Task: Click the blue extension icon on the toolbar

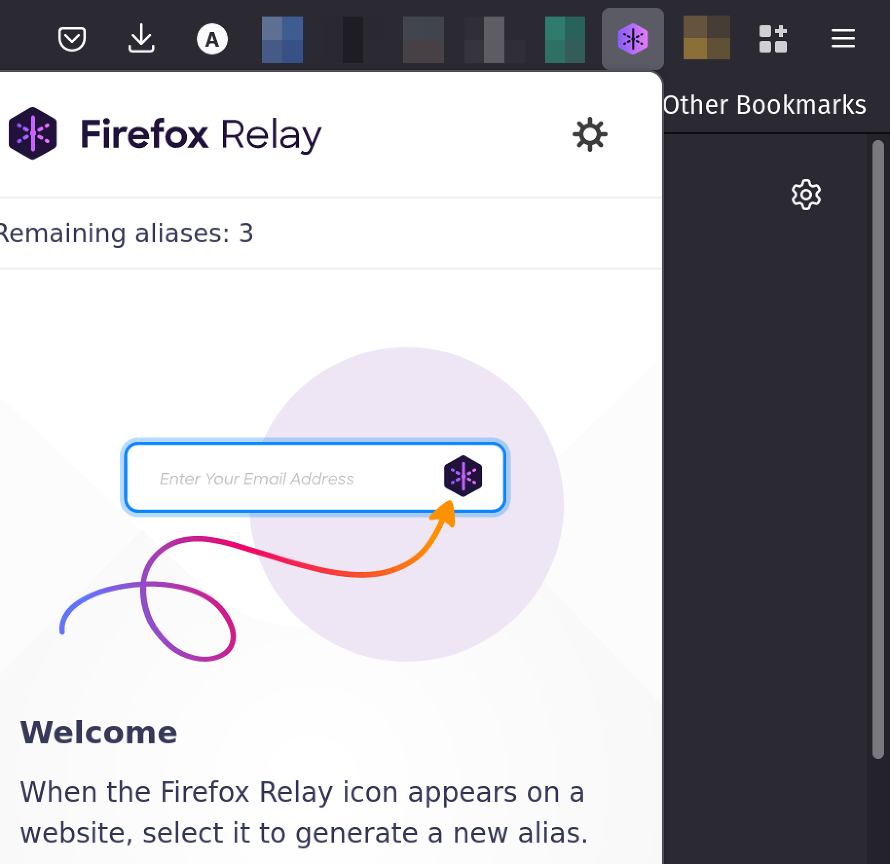Action: click(281, 39)
